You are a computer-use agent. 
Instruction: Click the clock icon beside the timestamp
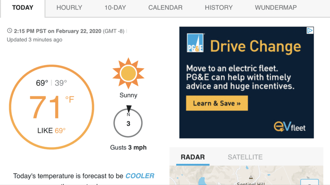(9, 30)
